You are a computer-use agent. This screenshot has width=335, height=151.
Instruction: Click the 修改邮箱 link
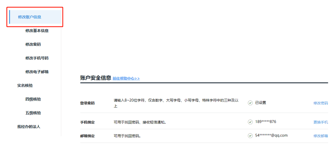click(321, 136)
